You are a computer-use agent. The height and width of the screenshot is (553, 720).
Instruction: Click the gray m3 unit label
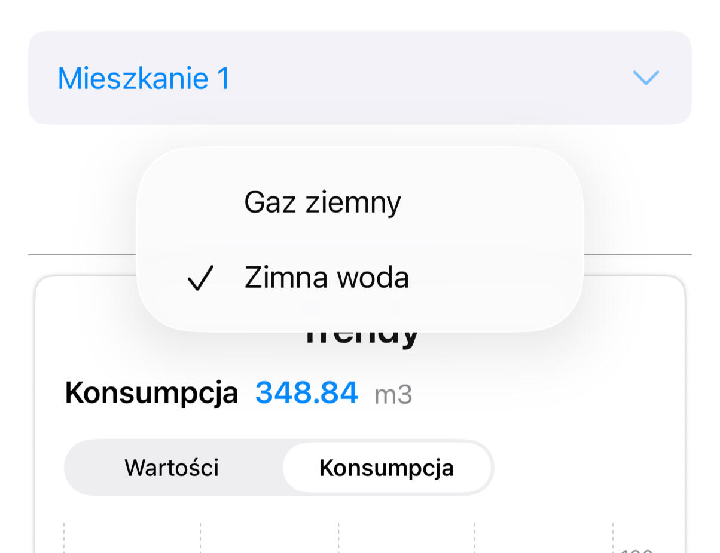(x=393, y=395)
